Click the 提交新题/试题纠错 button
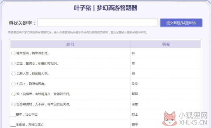 181,23
